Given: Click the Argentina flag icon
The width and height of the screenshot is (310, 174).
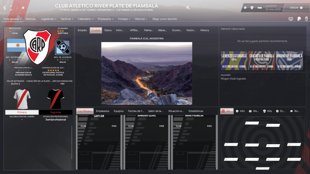Looking at the screenshot, I should (x=16, y=45).
